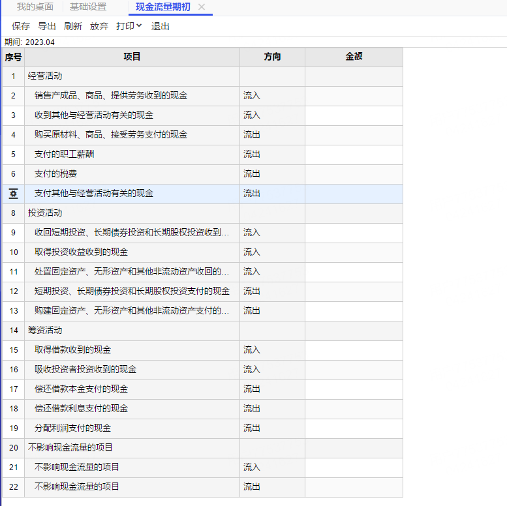This screenshot has width=507, height=506.
Task: Click row number 14
Action: click(14, 331)
